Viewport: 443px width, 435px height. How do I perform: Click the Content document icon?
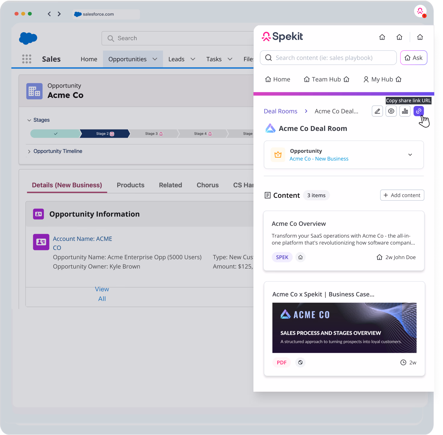(x=268, y=195)
